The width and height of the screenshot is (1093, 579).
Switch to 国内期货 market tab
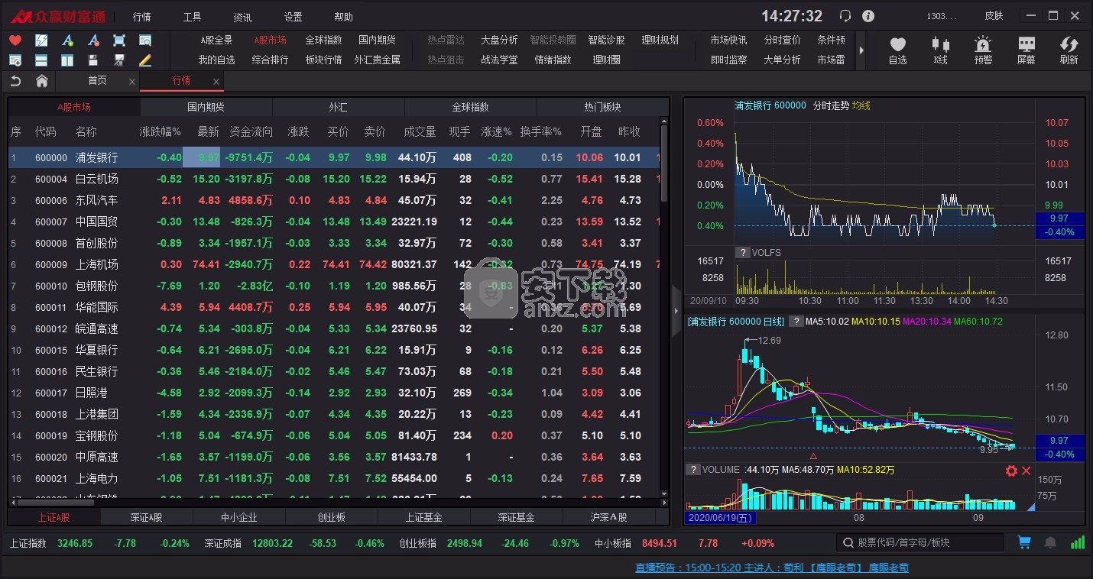point(206,108)
